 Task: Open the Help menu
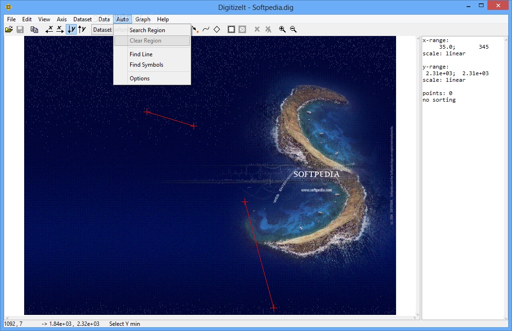click(163, 19)
